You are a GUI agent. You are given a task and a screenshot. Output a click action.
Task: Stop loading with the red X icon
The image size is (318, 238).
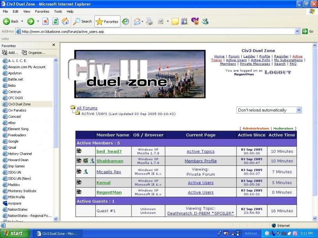coord(45,21)
